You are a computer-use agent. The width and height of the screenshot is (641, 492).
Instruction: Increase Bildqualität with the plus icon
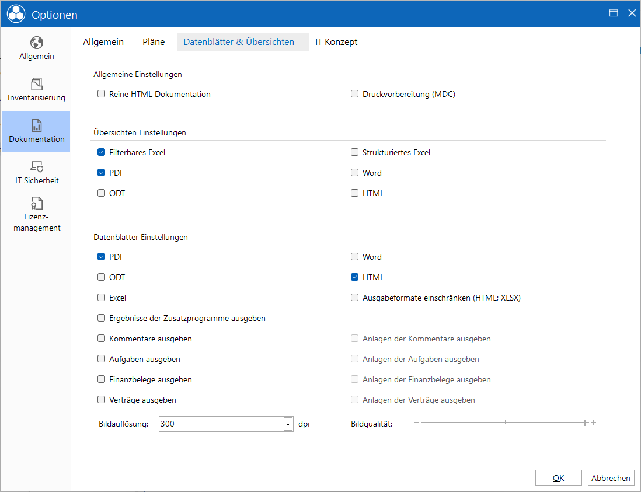coord(594,423)
